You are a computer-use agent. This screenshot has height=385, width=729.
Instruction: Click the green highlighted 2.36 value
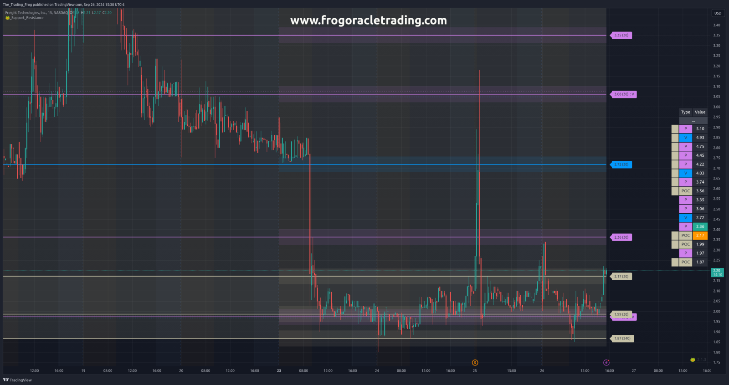pos(700,226)
